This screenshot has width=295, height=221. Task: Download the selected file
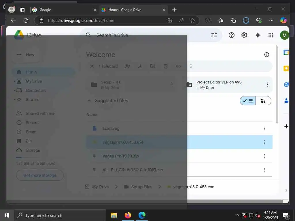click(140, 66)
